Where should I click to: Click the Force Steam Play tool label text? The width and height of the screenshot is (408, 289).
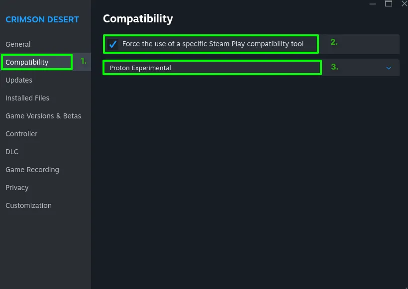213,44
